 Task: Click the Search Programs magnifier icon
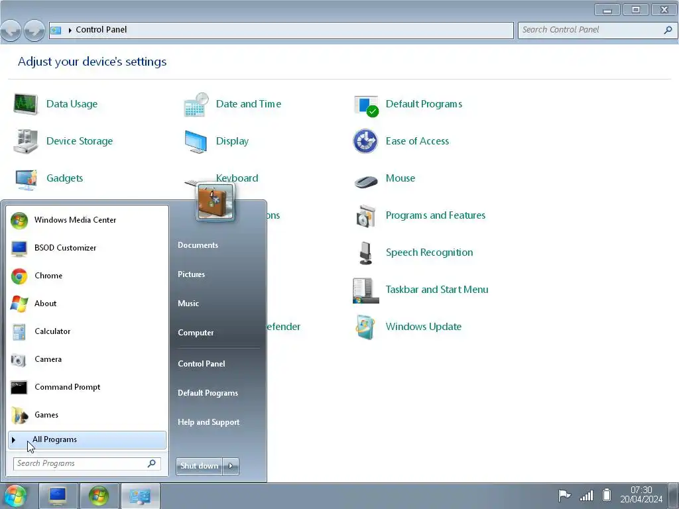pos(152,463)
